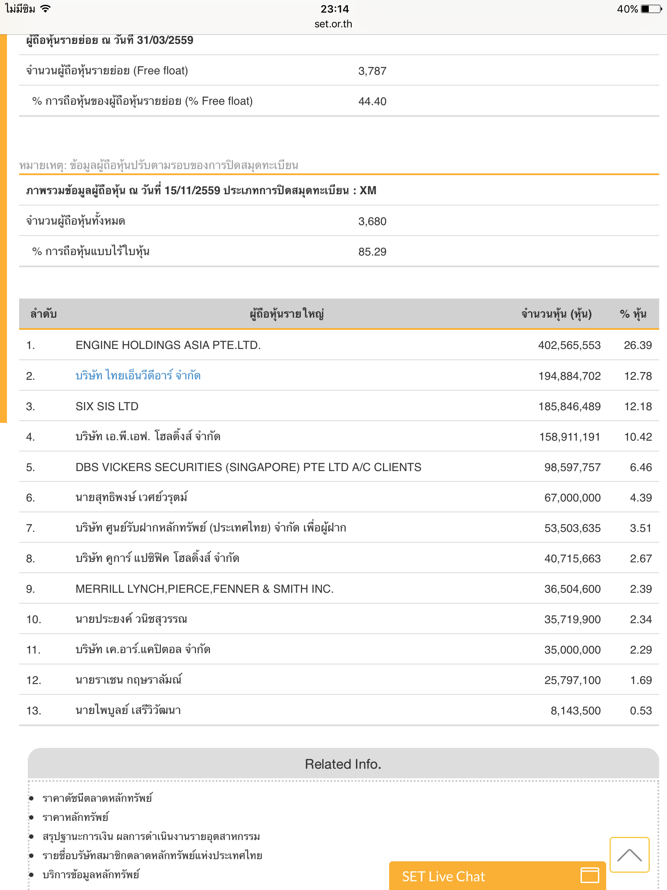Select the ลำดับ column header
The image size is (667, 890).
(43, 314)
